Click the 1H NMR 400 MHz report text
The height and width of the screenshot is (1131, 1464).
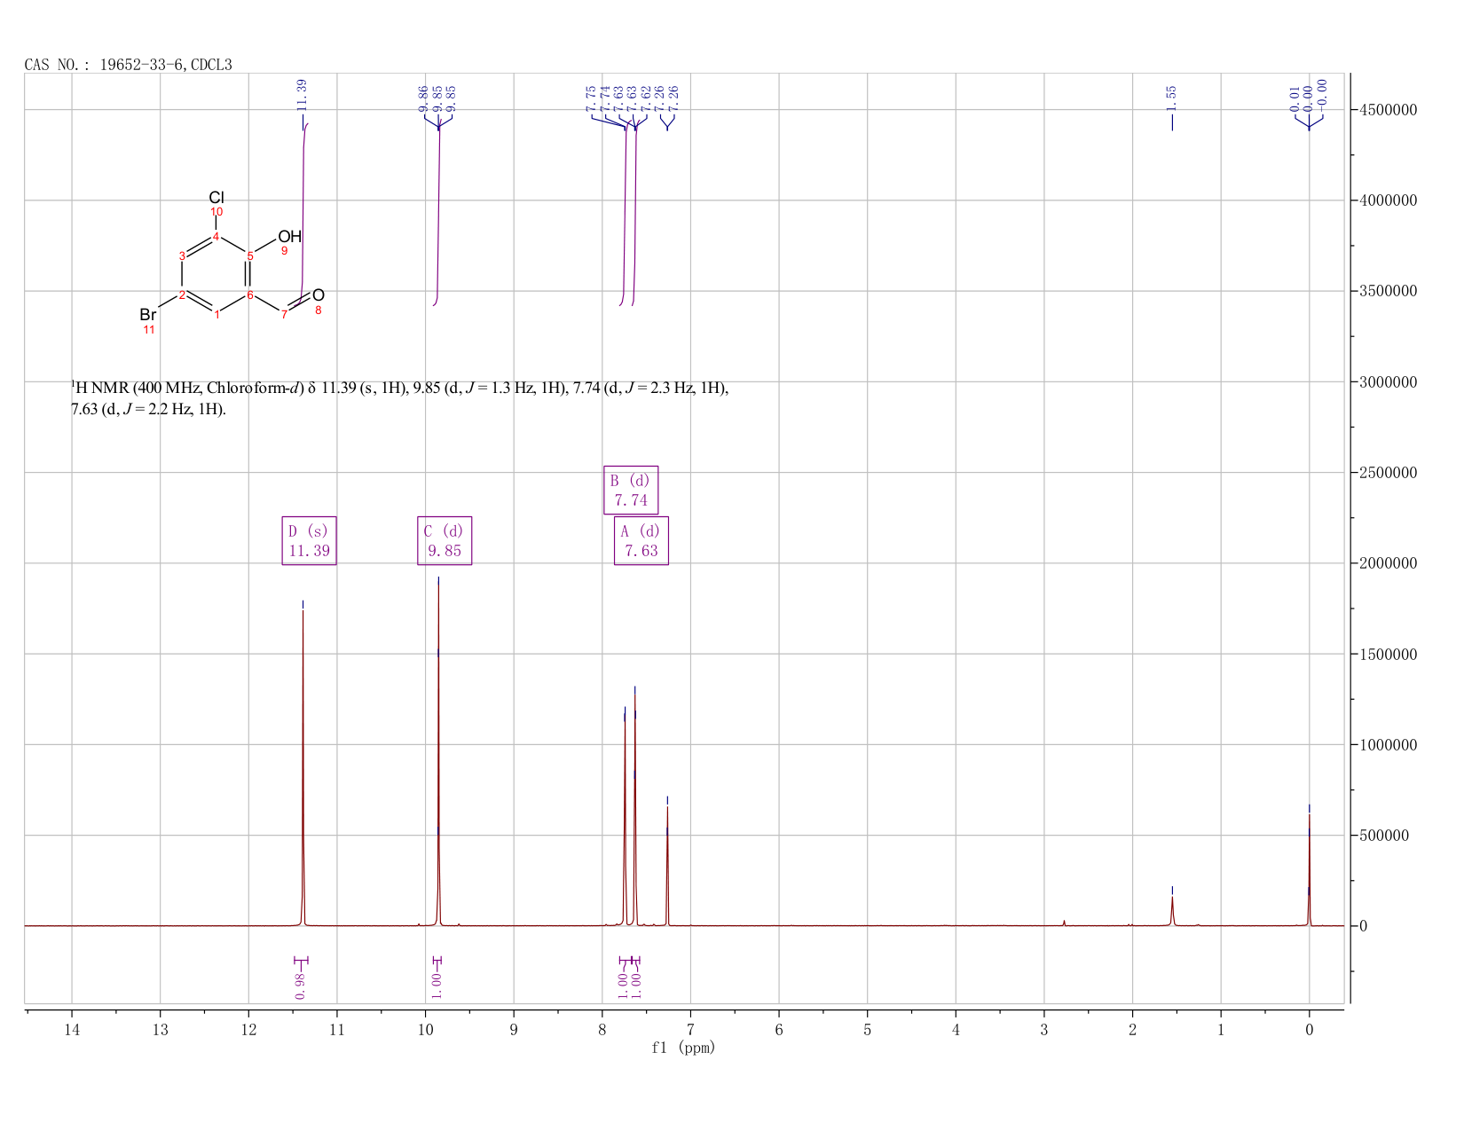tap(399, 398)
